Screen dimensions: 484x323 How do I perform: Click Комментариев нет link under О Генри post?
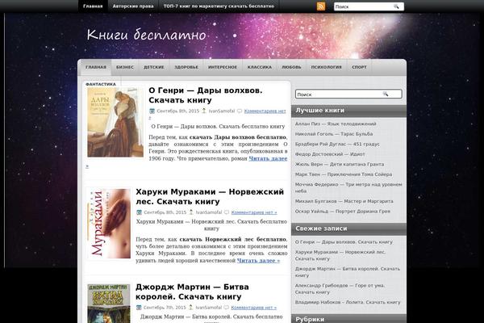[265, 111]
